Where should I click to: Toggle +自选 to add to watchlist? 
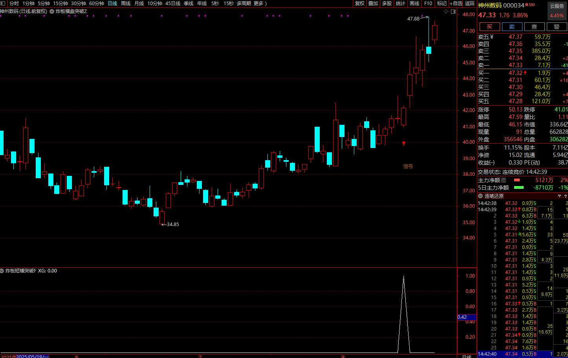456,4
